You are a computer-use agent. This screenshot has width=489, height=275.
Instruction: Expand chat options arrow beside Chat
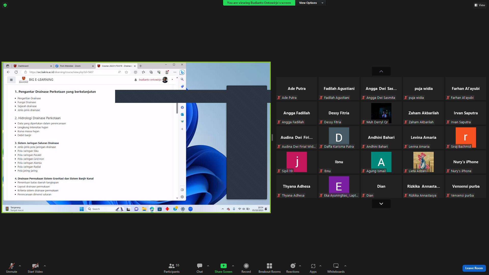click(x=208, y=266)
